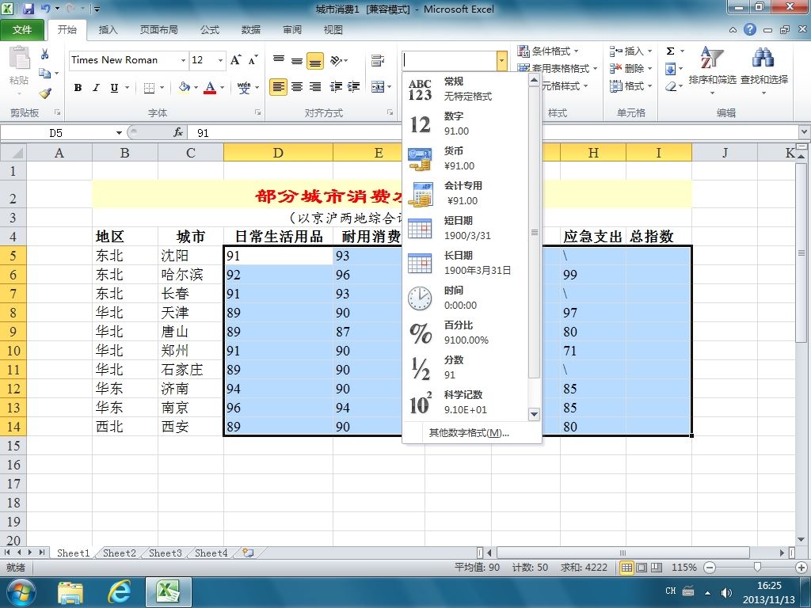Choose 货币 currency format
This screenshot has height=608, width=811.
[465, 158]
